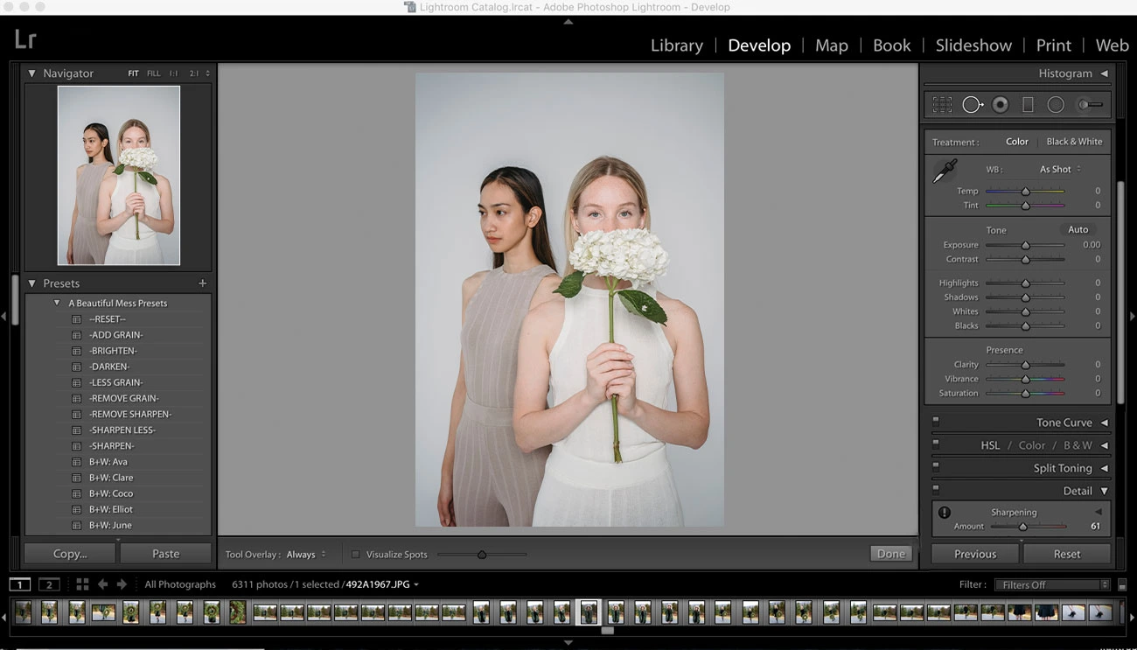Pick the White Balance eyedropper

pyautogui.click(x=945, y=171)
